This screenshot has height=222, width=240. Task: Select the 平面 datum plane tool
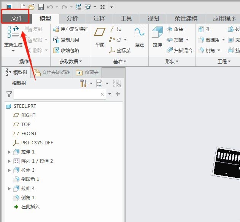[100, 37]
